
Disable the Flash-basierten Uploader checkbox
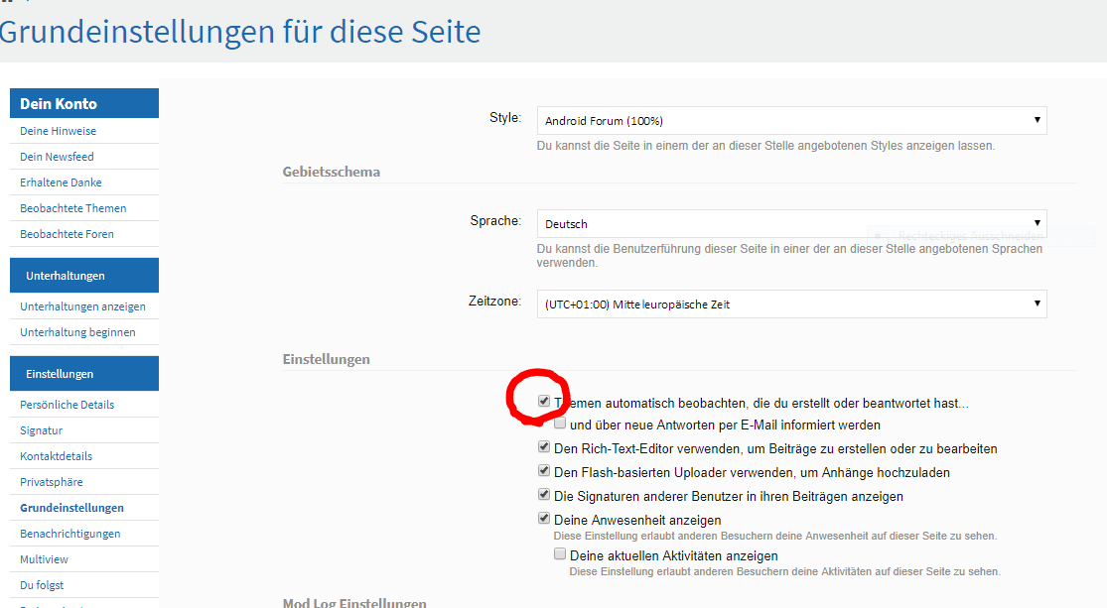[544, 471]
